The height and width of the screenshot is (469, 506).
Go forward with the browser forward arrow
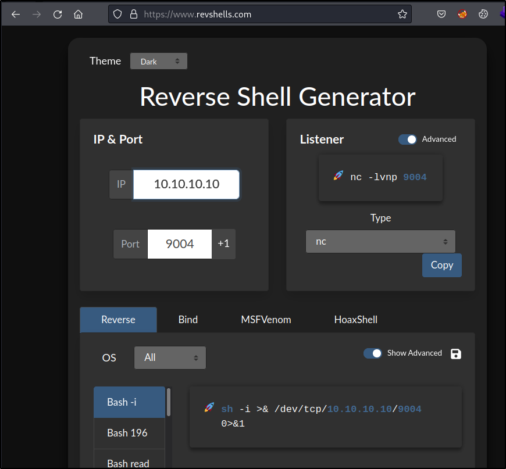click(37, 14)
